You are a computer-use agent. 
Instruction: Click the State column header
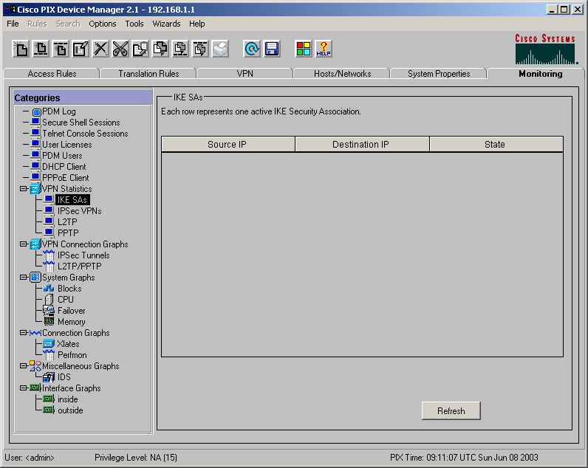(496, 144)
